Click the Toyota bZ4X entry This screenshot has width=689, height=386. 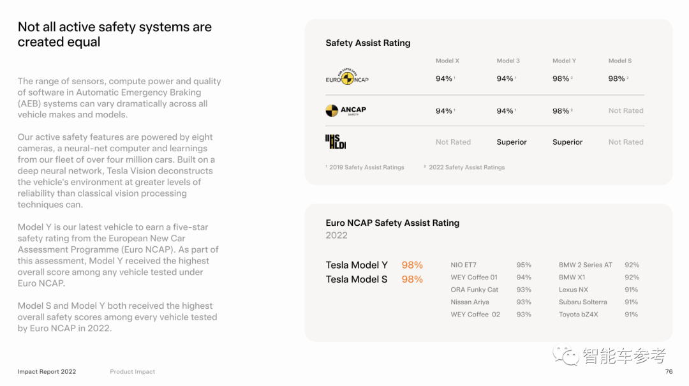tap(578, 314)
